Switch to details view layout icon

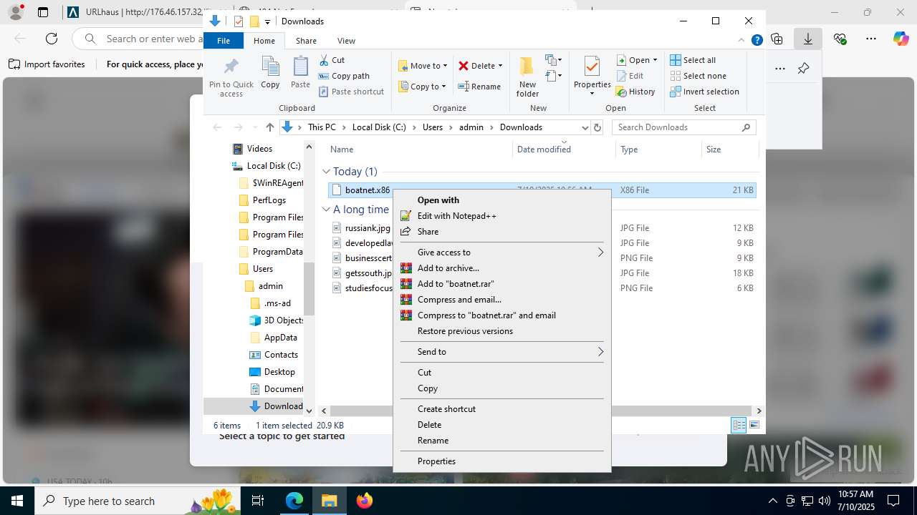[739, 425]
